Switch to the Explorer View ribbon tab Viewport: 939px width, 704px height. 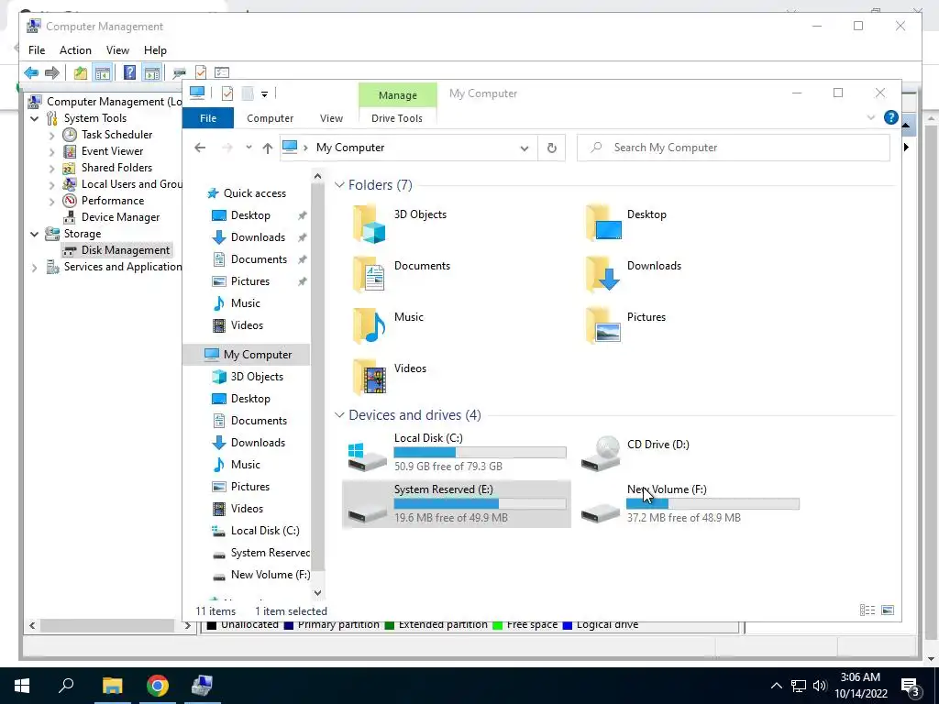pyautogui.click(x=331, y=118)
